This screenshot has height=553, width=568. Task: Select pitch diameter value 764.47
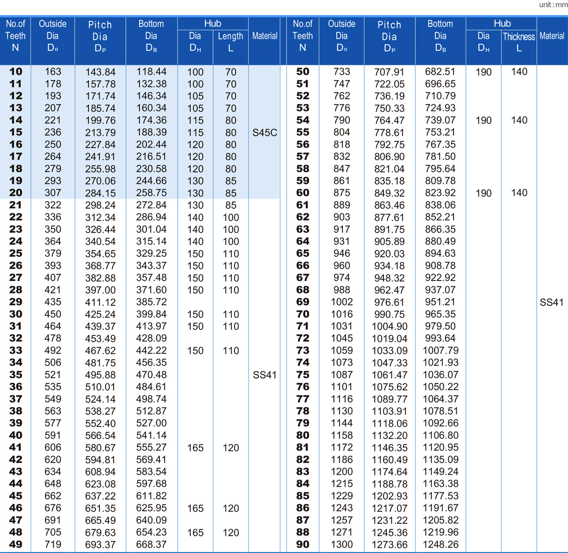pyautogui.click(x=389, y=120)
